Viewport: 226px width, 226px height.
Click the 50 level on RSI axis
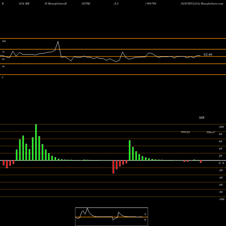tap(3, 59)
